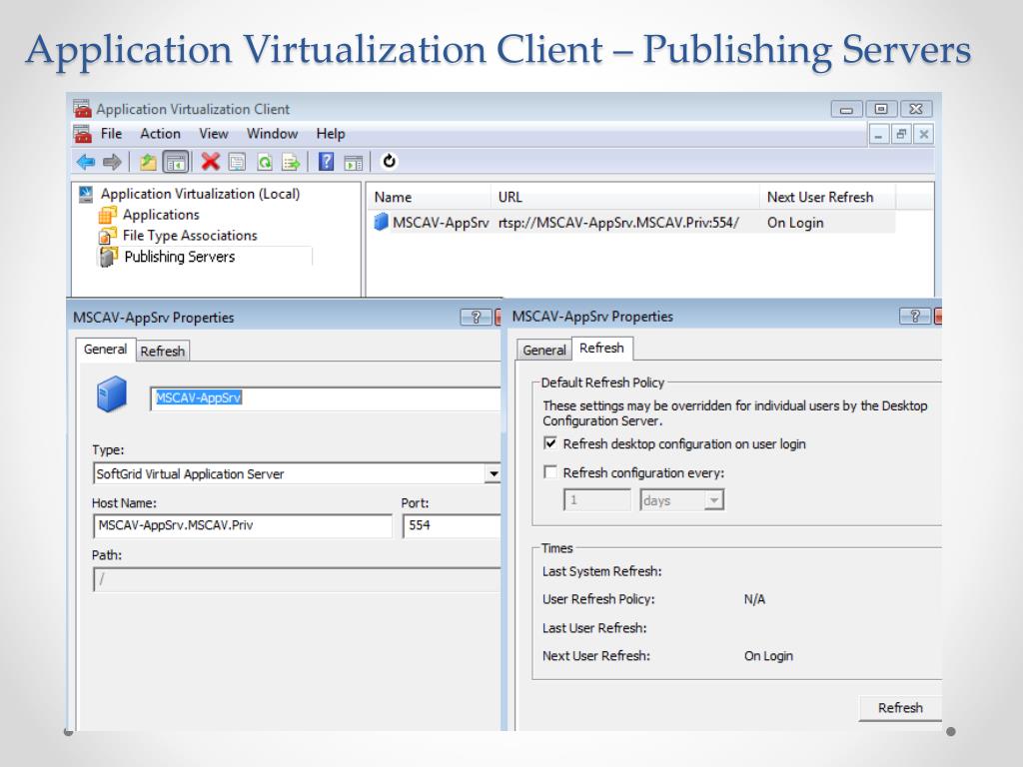Click the Refresh button below the Times group
The width and height of the screenshot is (1023, 767).
[900, 708]
